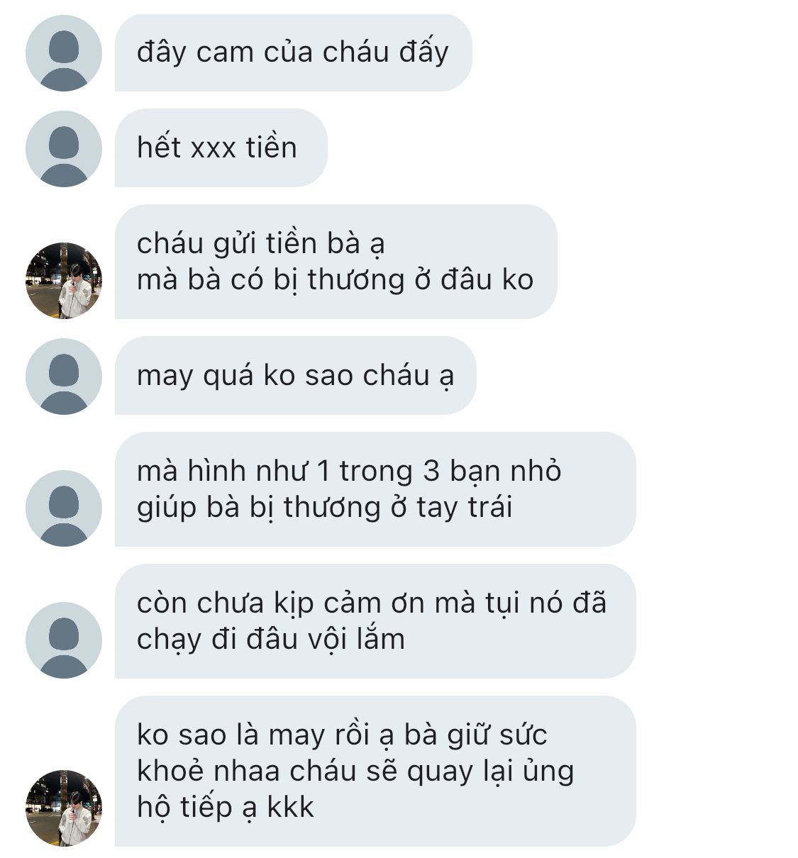Tap the default avatar beside 'đây cam của cháu đấy'
The height and width of the screenshot is (858, 798).
pyautogui.click(x=64, y=53)
